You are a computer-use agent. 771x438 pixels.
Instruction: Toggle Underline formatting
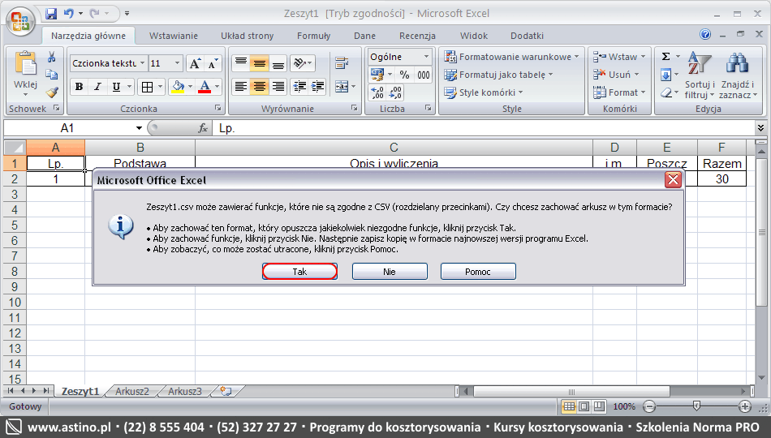116,87
